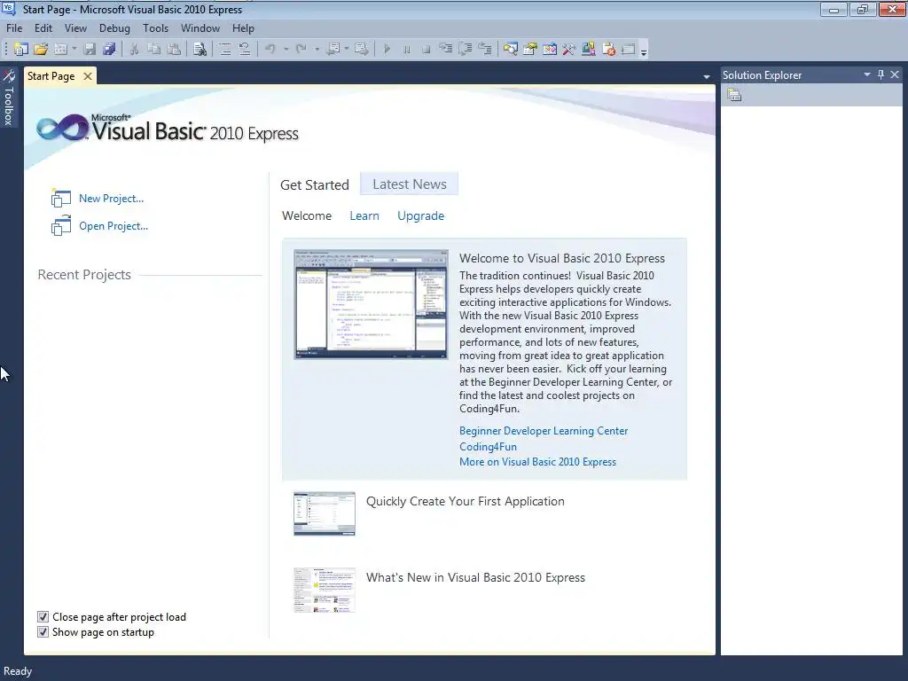Open the Learn sub-tab link
Screen dimensions: 908x681
click(364, 216)
